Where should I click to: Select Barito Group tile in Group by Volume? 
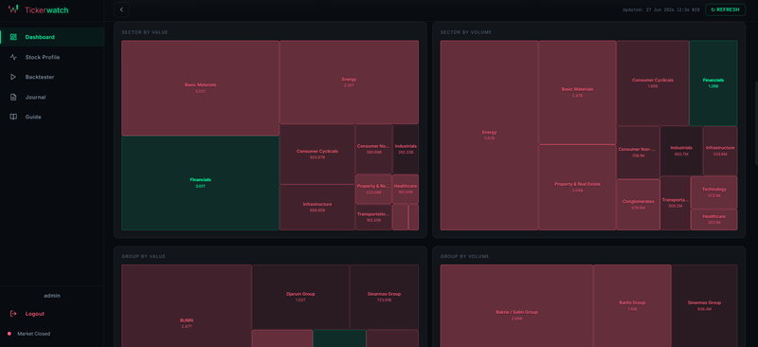632,306
